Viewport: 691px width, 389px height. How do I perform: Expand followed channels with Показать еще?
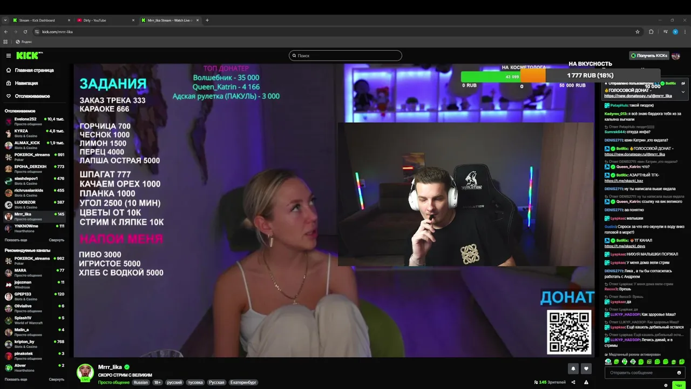(x=16, y=240)
